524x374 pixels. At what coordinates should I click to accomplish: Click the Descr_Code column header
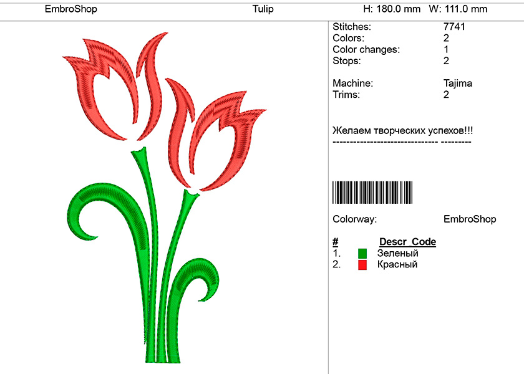(x=407, y=242)
